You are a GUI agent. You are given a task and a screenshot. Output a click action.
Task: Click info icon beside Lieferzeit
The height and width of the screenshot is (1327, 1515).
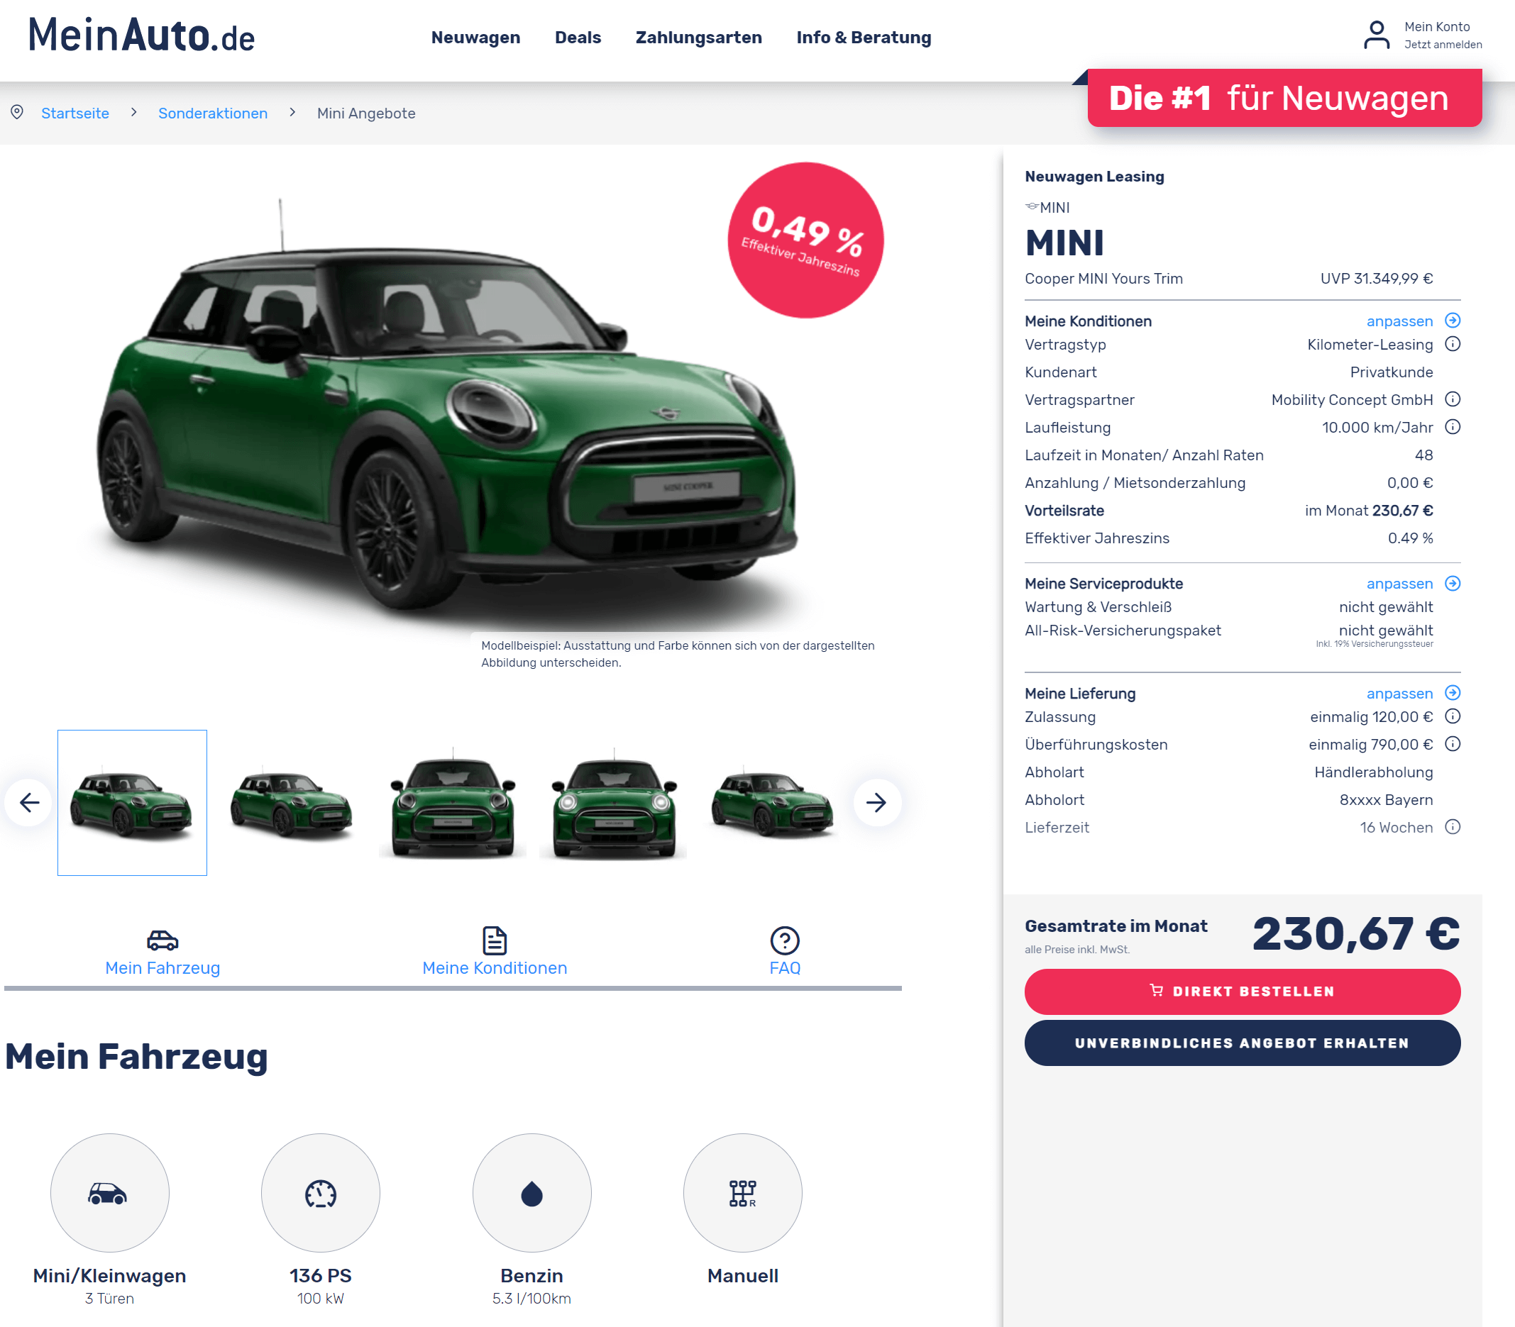pyautogui.click(x=1452, y=826)
